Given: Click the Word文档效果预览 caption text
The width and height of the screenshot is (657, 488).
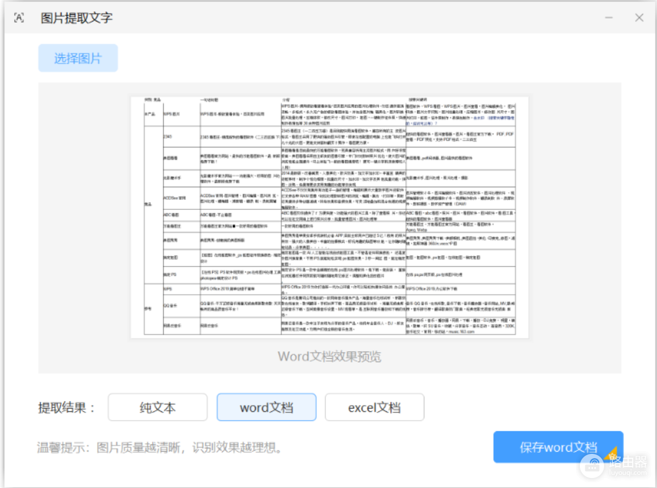Looking at the screenshot, I should tap(330, 356).
